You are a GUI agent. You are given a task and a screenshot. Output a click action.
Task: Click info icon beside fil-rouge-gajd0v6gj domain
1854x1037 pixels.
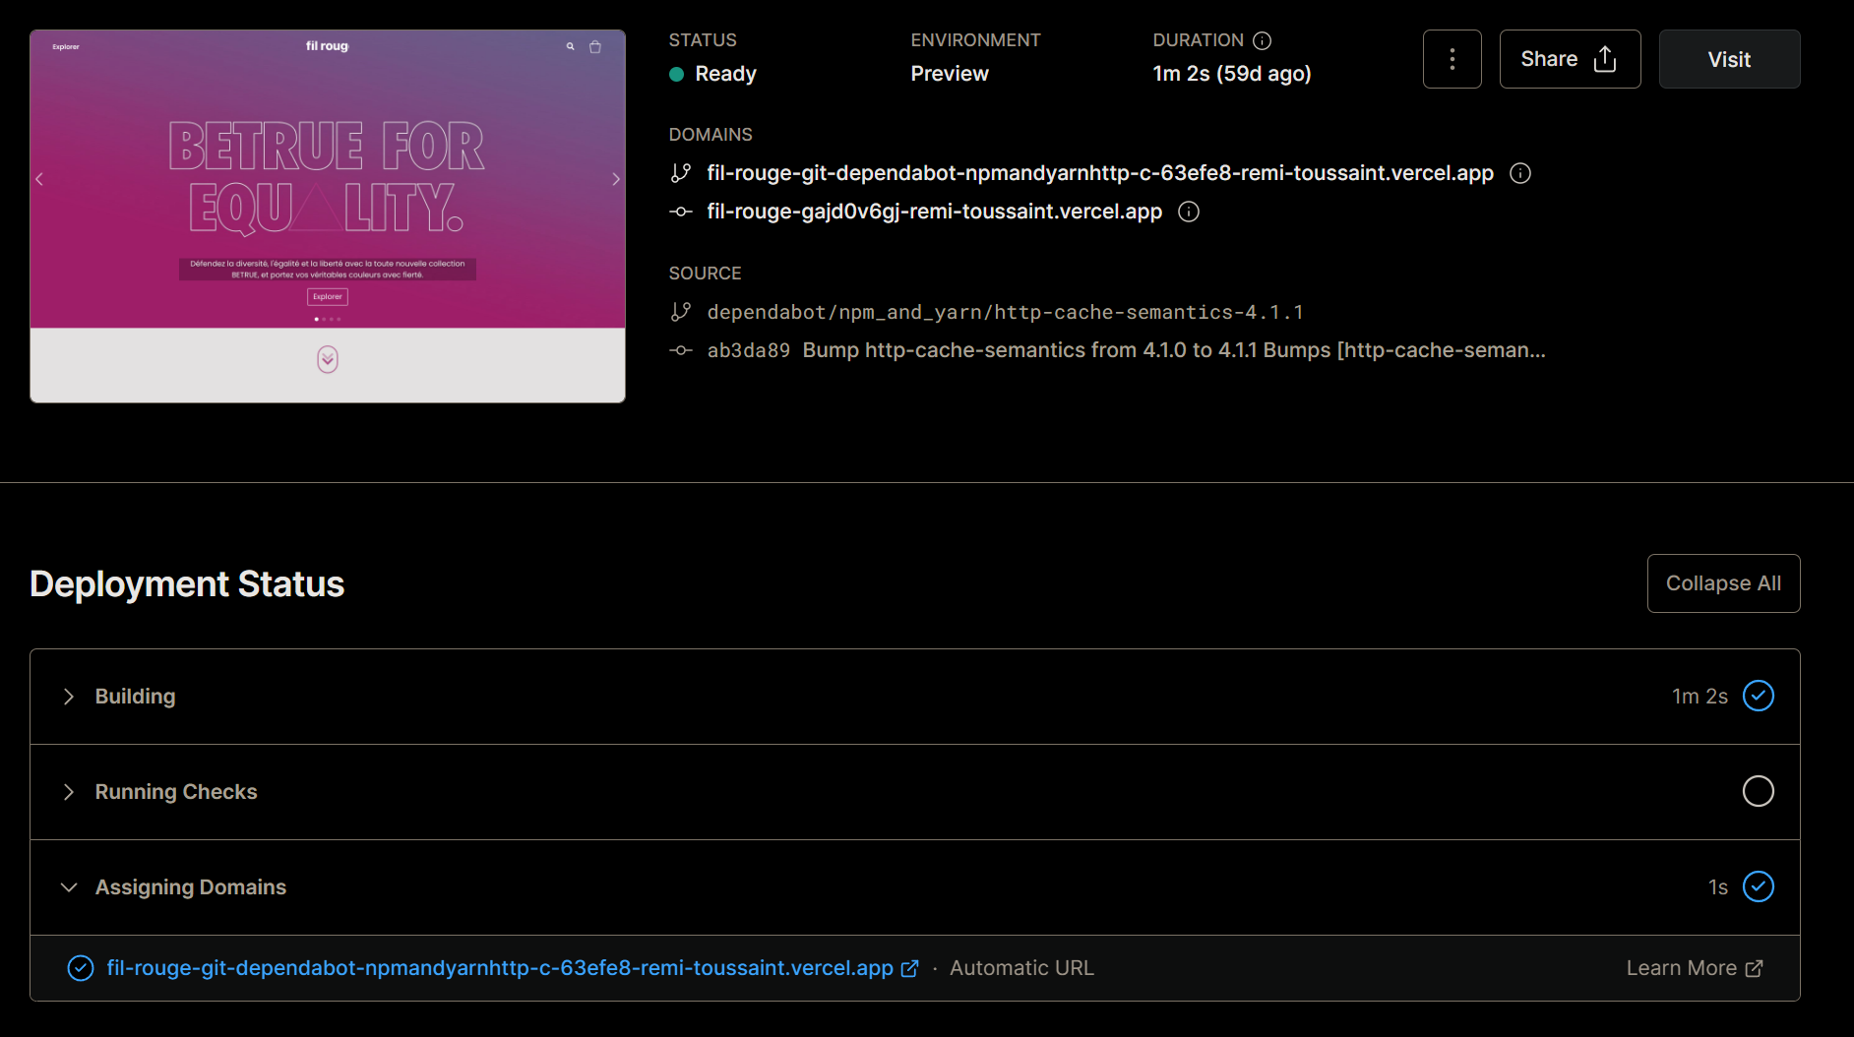1189,212
